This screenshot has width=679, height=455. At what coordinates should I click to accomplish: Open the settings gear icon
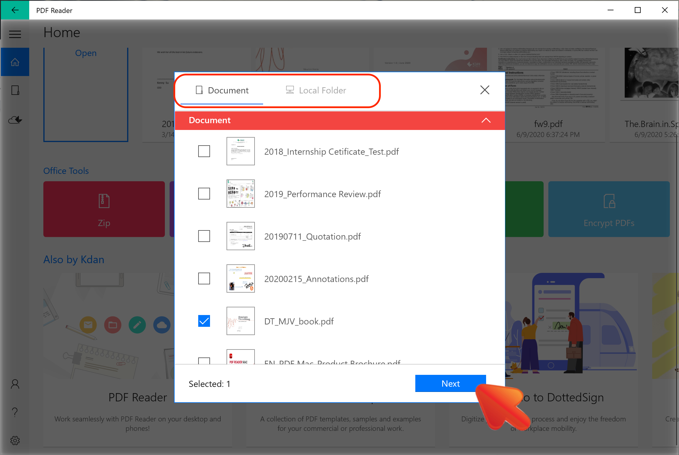pyautogui.click(x=15, y=441)
